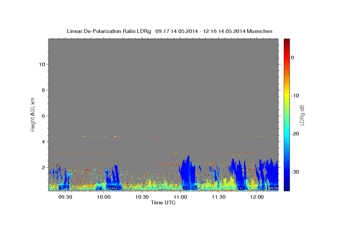The height and width of the screenshot is (229, 344).
Task: Click the height axis label 2
Action: tap(44, 167)
